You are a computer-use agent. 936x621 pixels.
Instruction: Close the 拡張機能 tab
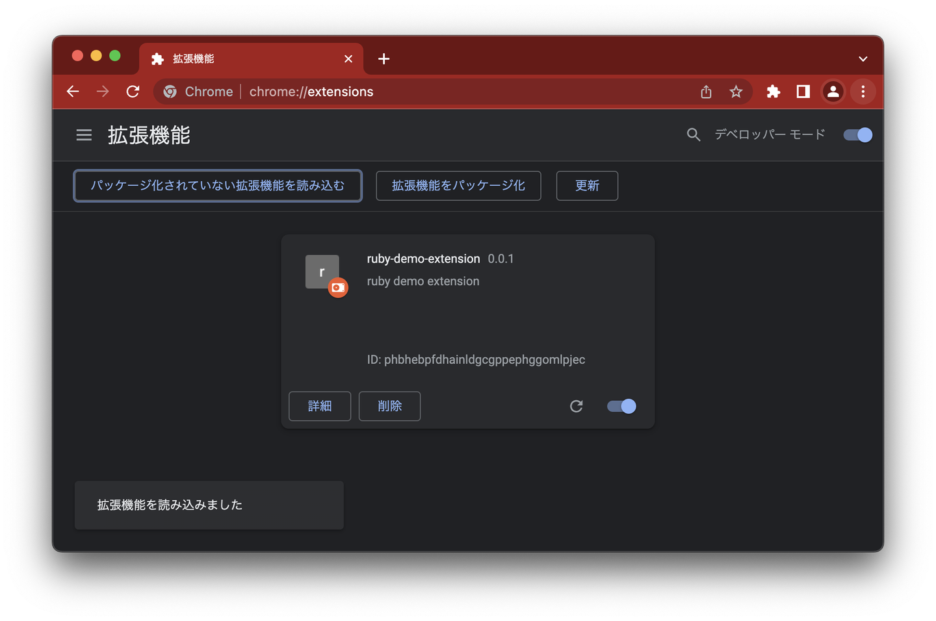[x=348, y=59]
